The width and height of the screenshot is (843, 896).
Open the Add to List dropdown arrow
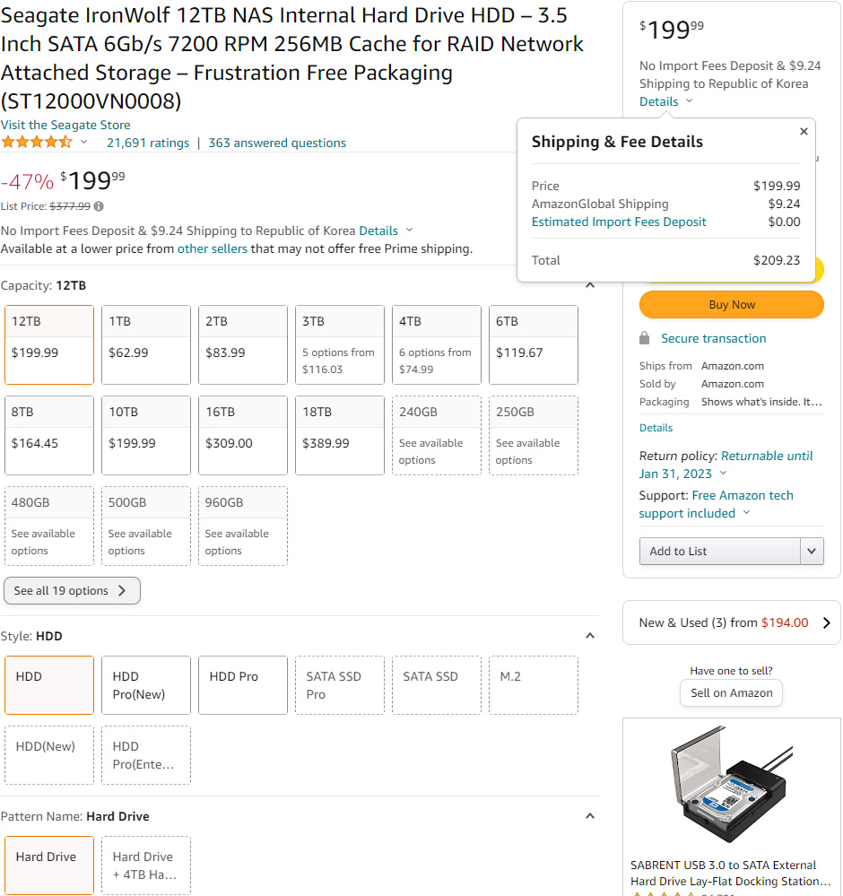pos(812,552)
